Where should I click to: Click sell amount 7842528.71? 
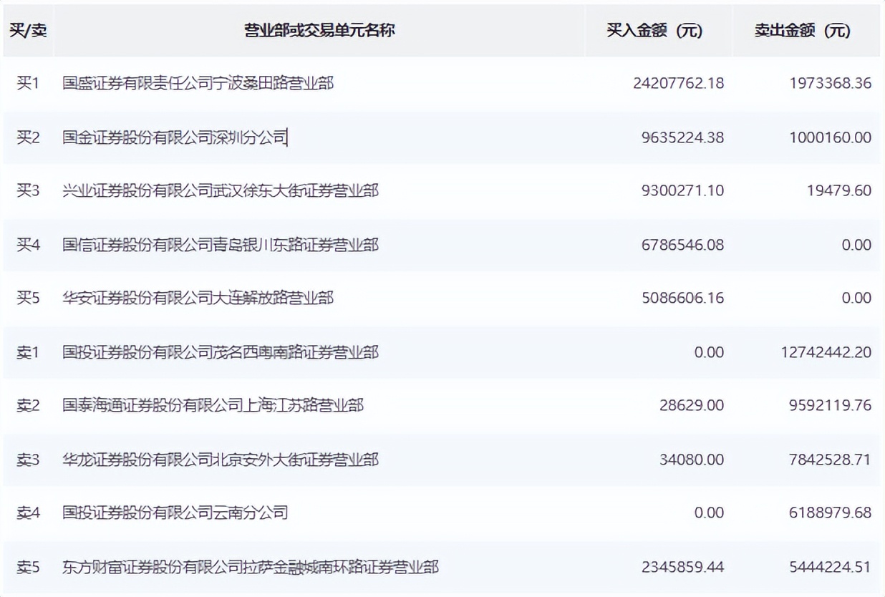[x=831, y=459]
